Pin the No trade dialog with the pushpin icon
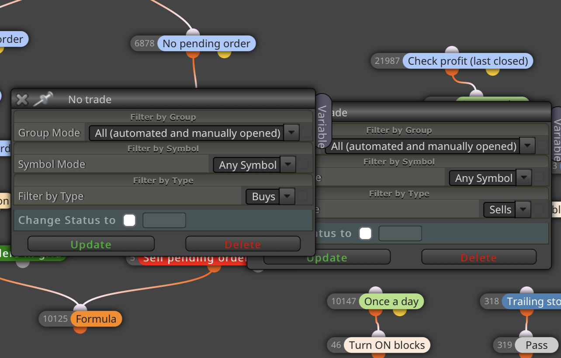The width and height of the screenshot is (561, 358). coord(43,99)
